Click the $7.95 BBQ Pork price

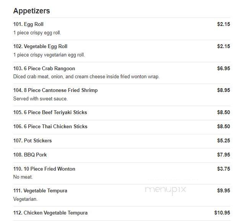click(223, 155)
